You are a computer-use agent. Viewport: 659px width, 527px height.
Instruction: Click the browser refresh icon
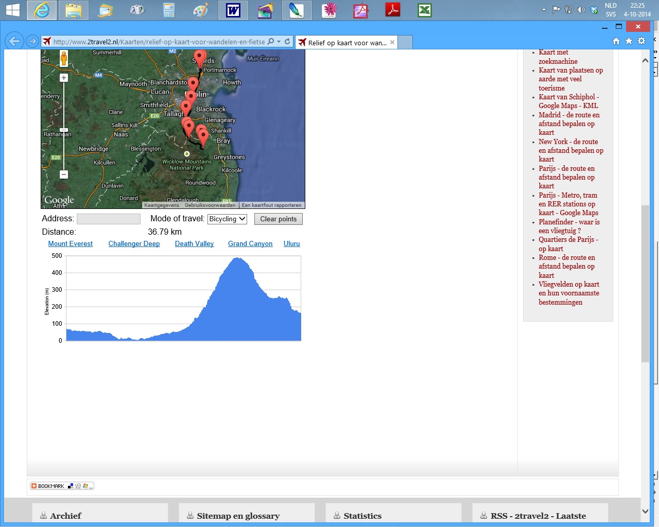[287, 41]
